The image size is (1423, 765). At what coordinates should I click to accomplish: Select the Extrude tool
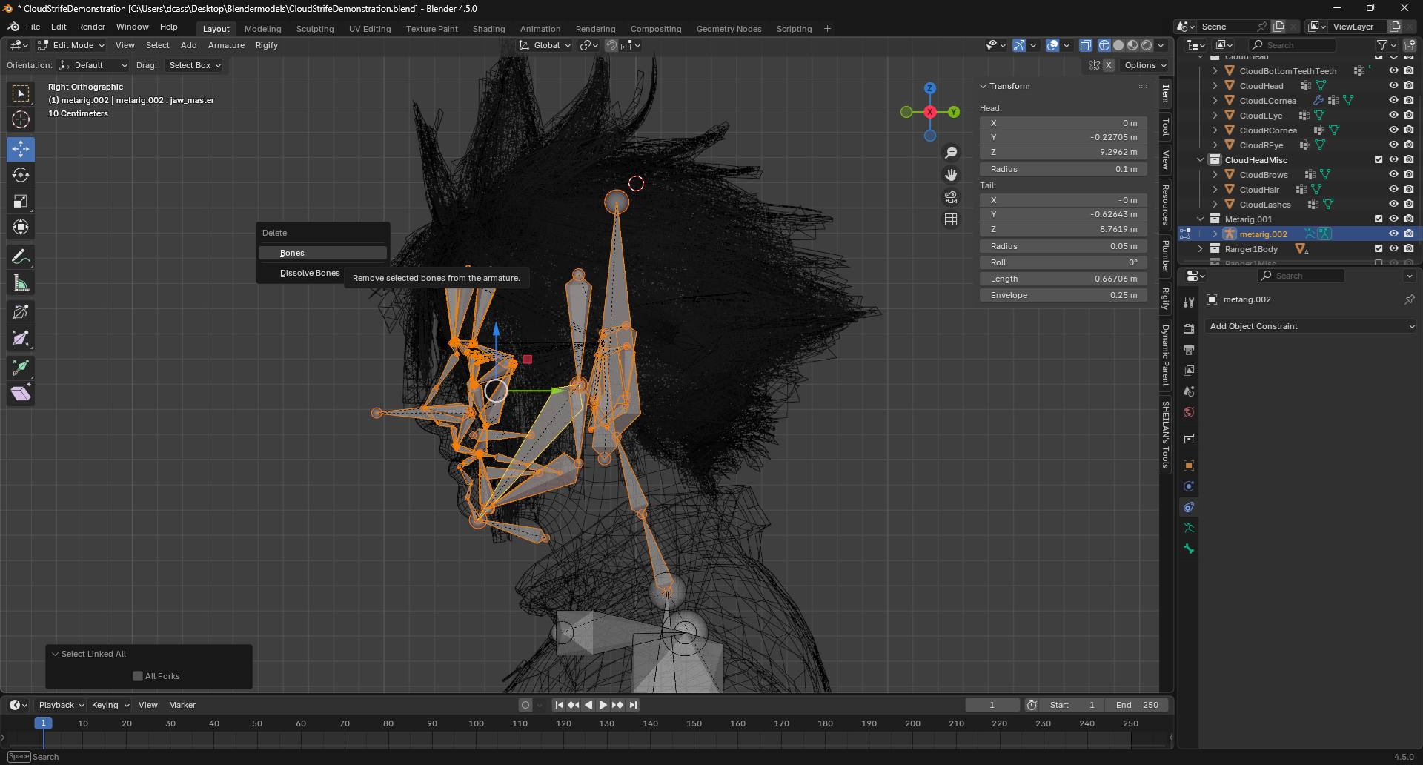21,367
